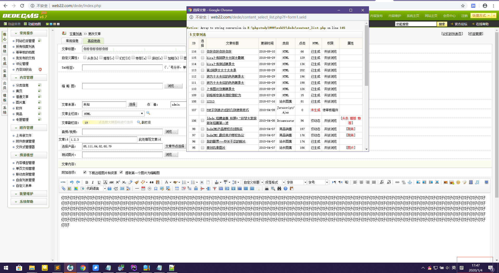Click the undo arrow in editor toolbar
The width and height of the screenshot is (499, 273).
point(72,182)
